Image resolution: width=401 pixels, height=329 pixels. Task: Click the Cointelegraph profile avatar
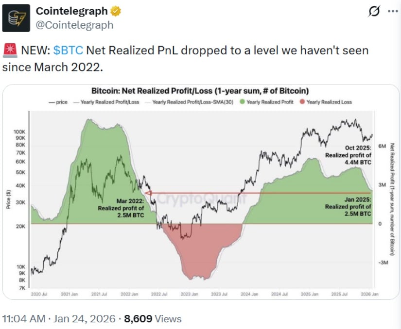[x=17, y=18]
